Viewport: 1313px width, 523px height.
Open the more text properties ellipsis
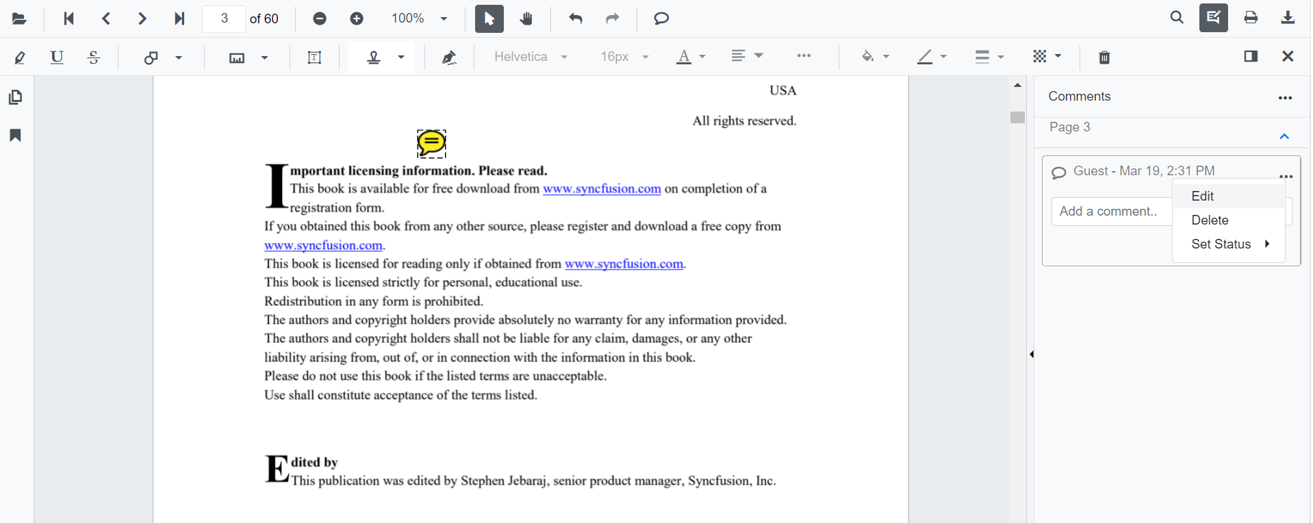804,56
